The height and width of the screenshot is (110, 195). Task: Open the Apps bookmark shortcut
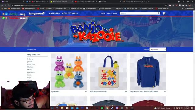pyautogui.click(x=4, y=9)
